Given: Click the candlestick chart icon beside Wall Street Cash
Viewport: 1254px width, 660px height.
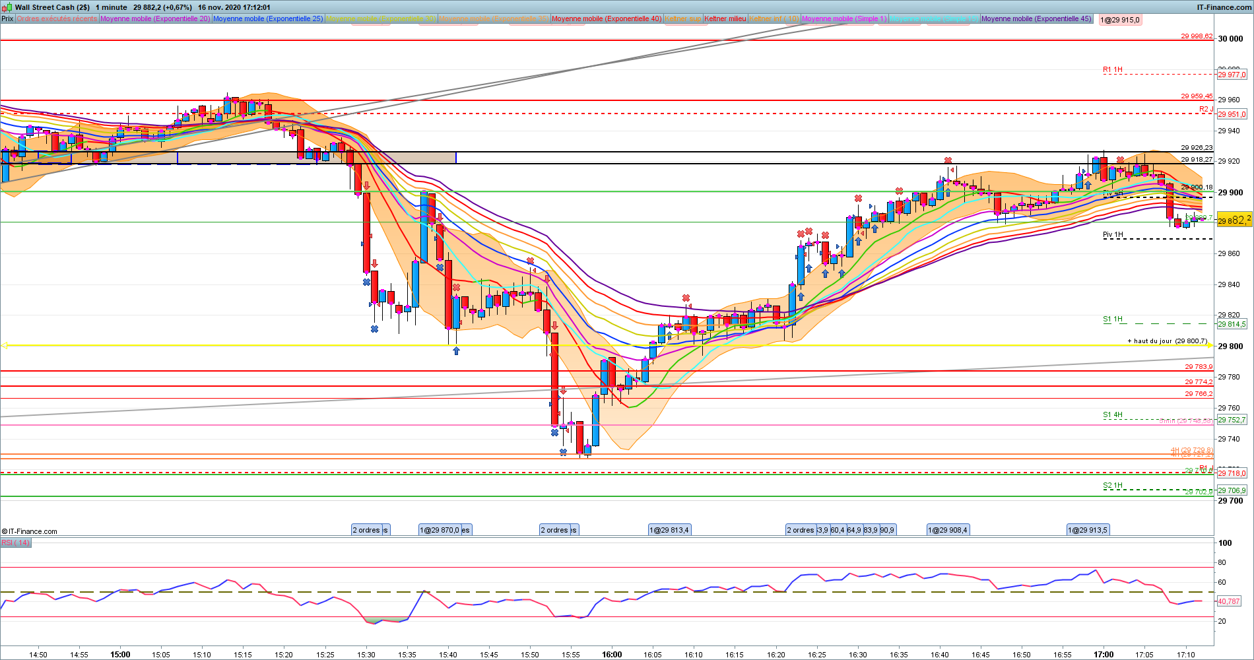Looking at the screenshot, I should tap(7, 7).
